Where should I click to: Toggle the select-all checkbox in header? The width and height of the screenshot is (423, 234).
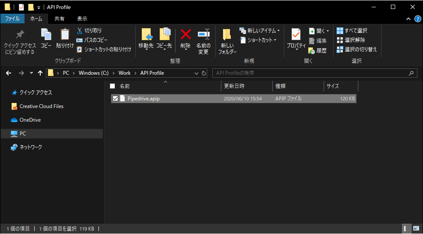click(x=113, y=86)
